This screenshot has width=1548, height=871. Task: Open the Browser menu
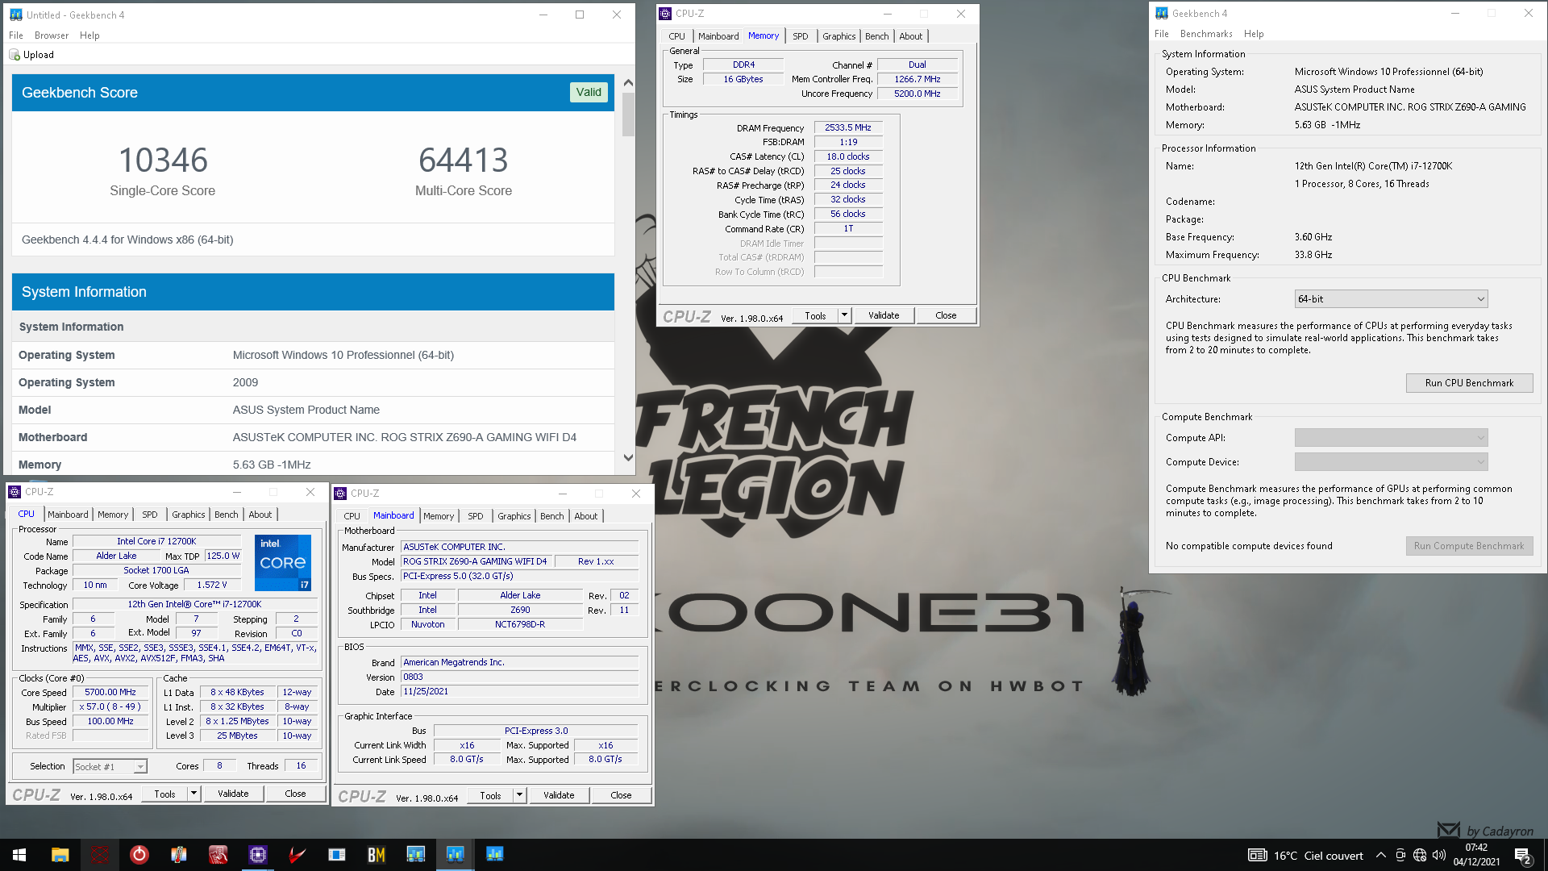coord(52,35)
